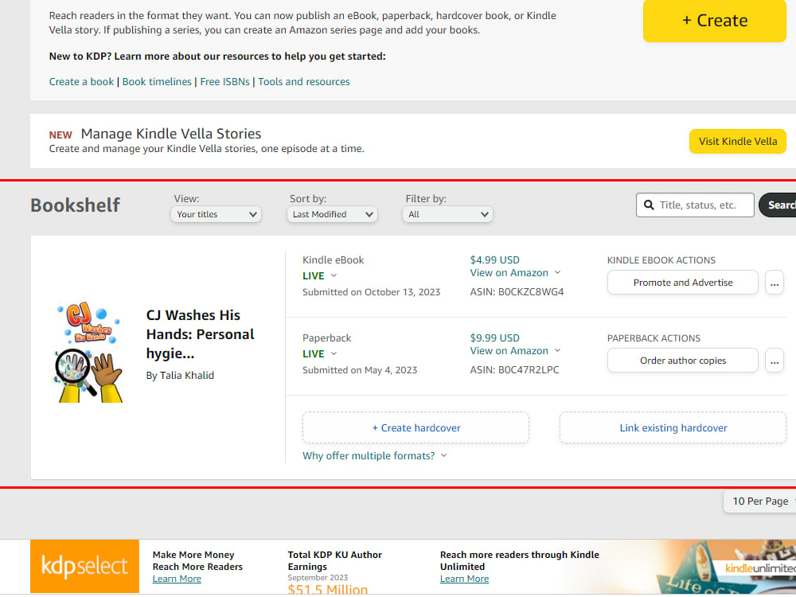Click the $4.99 USD eBook price
Screen dimensions: 796x597
(x=494, y=260)
